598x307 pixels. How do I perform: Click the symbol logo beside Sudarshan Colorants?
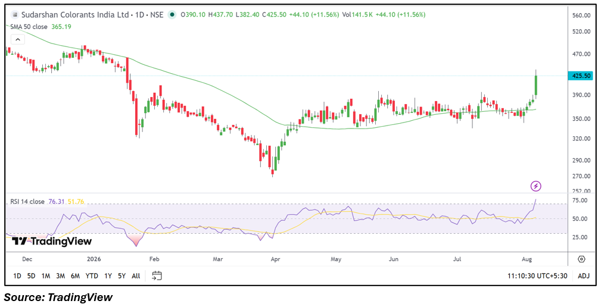(15, 15)
